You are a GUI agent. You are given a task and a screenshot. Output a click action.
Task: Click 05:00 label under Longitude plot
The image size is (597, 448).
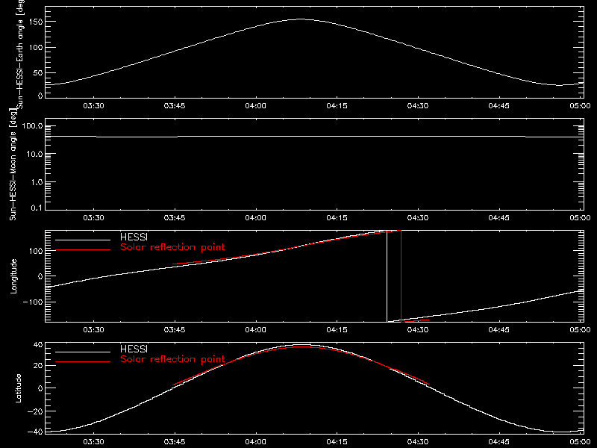[x=581, y=330]
